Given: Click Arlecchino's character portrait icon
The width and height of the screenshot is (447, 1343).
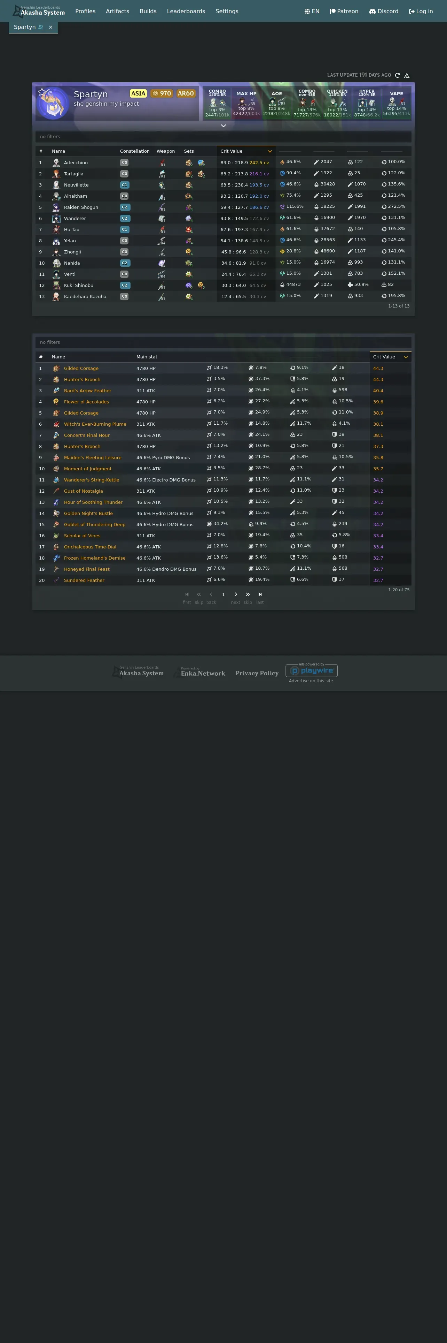Looking at the screenshot, I should pos(56,163).
